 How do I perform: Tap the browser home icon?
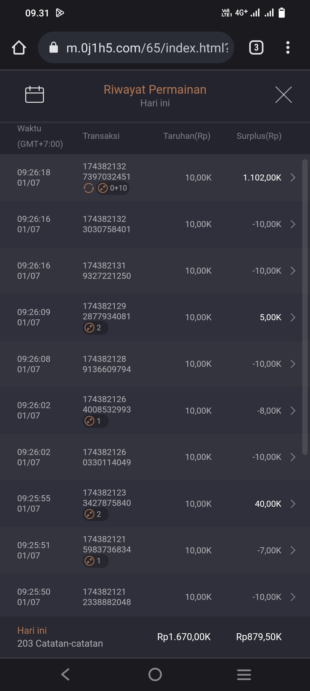19,47
